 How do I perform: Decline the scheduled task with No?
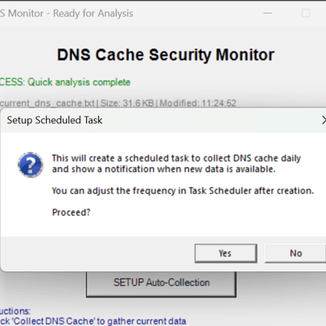pyautogui.click(x=296, y=253)
